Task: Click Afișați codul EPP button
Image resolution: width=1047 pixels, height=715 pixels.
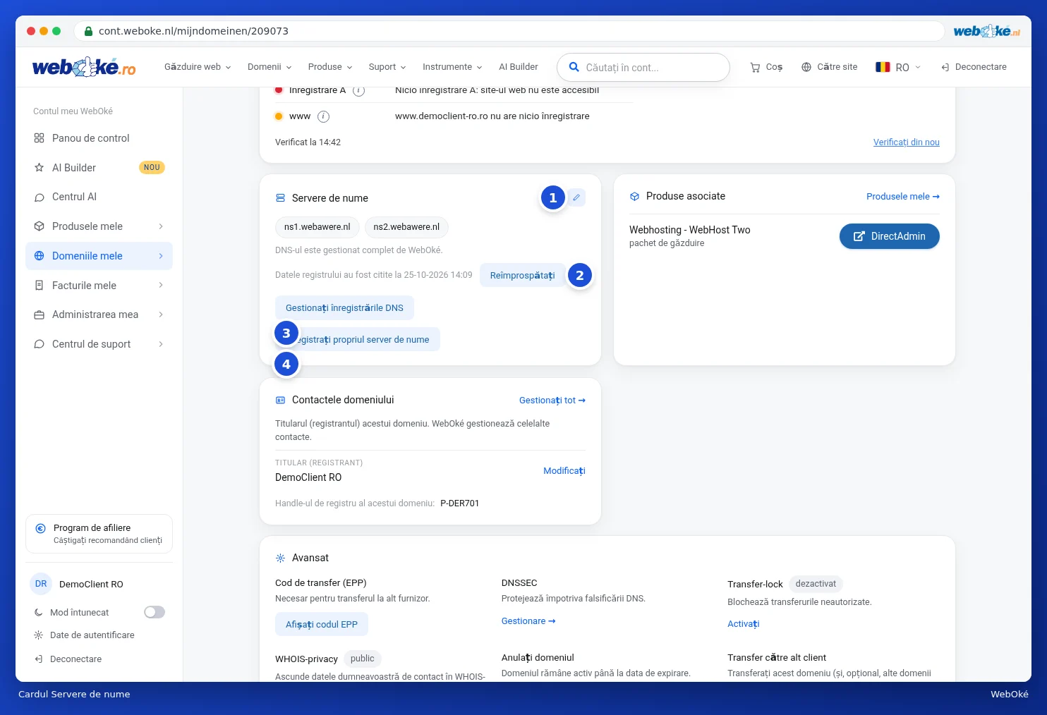Action: click(x=322, y=625)
